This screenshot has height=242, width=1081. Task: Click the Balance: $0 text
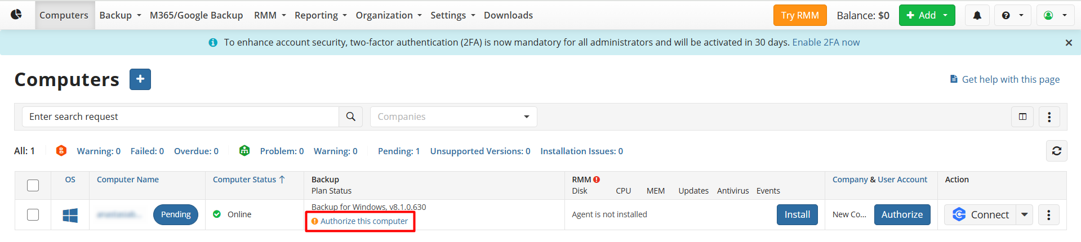click(x=863, y=15)
